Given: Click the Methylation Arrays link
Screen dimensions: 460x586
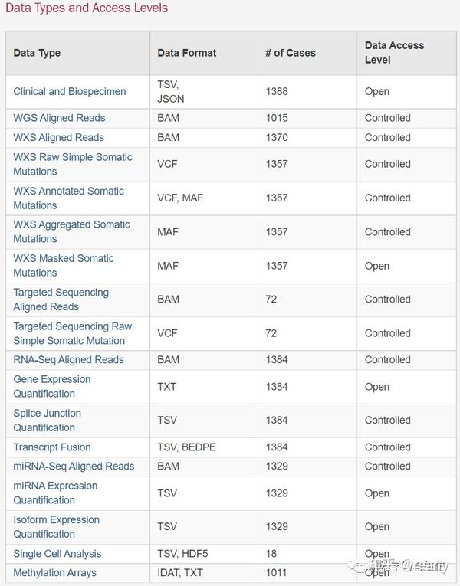Looking at the screenshot, I should coord(54,572).
